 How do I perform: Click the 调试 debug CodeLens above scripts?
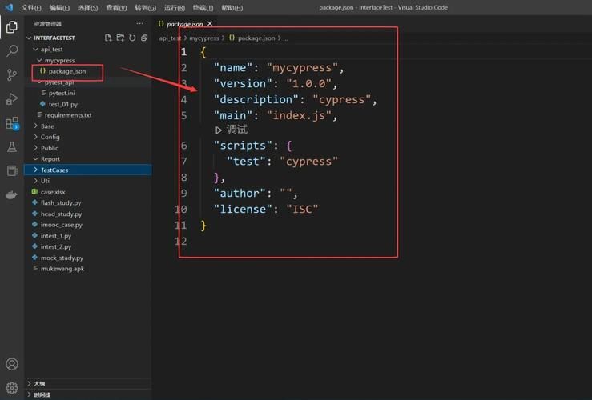[232, 130]
